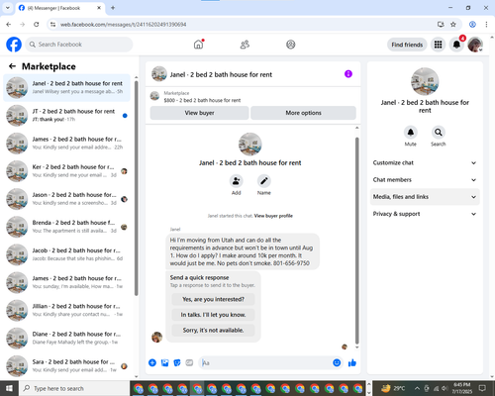Open the Facebook menu grid icon
495x396 pixels.
click(x=438, y=45)
